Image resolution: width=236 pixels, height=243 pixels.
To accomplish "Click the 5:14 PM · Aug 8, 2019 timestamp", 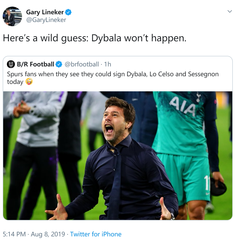I will [34, 234].
